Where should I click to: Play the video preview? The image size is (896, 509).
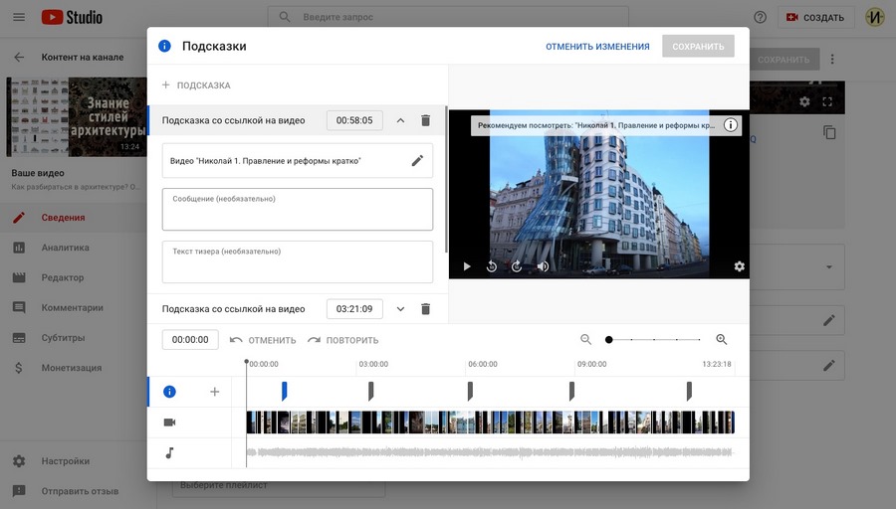(467, 266)
